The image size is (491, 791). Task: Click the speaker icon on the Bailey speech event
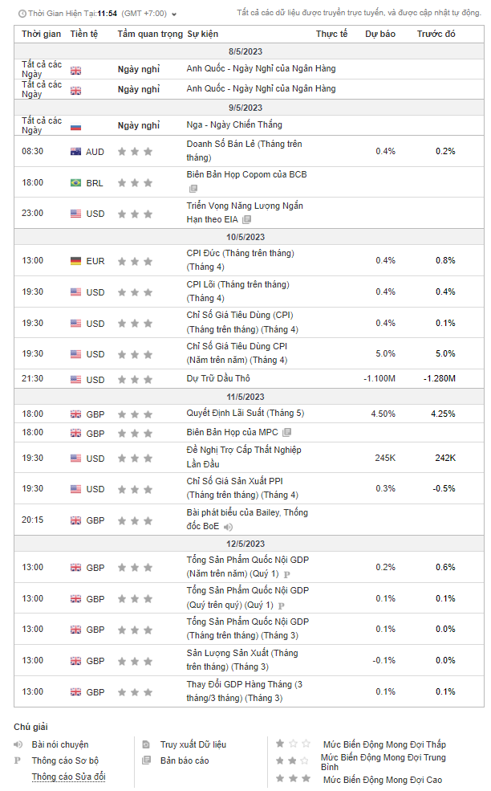pyautogui.click(x=228, y=527)
